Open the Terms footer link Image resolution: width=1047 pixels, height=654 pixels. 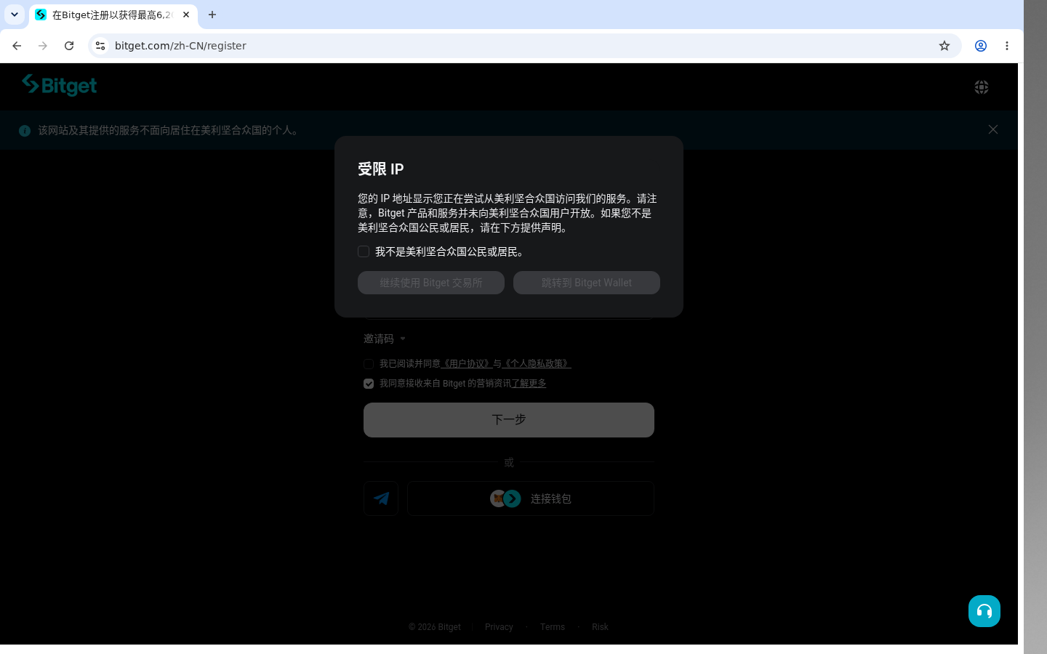[553, 627]
